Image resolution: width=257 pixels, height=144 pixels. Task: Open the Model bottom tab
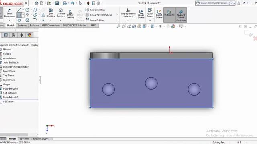click(12, 139)
